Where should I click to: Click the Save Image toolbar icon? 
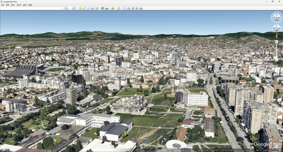[x=133, y=8]
